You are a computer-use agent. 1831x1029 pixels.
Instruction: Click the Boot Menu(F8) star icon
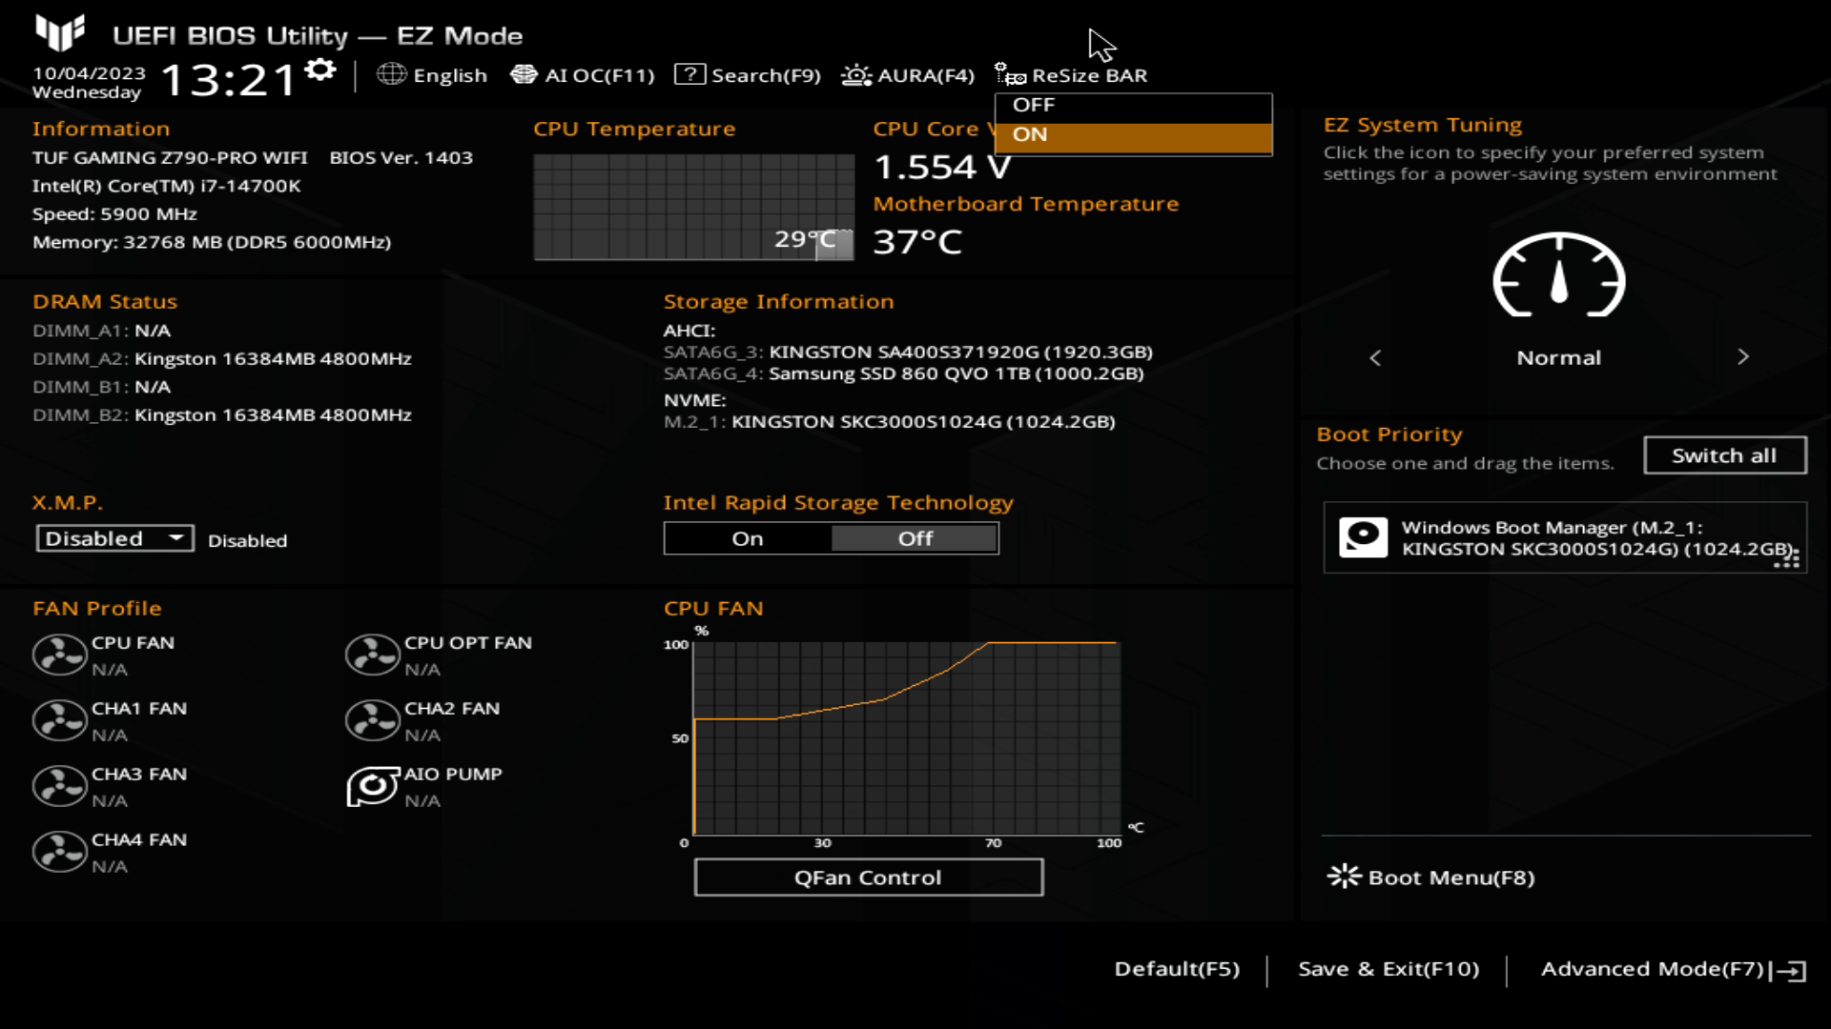[1344, 876]
